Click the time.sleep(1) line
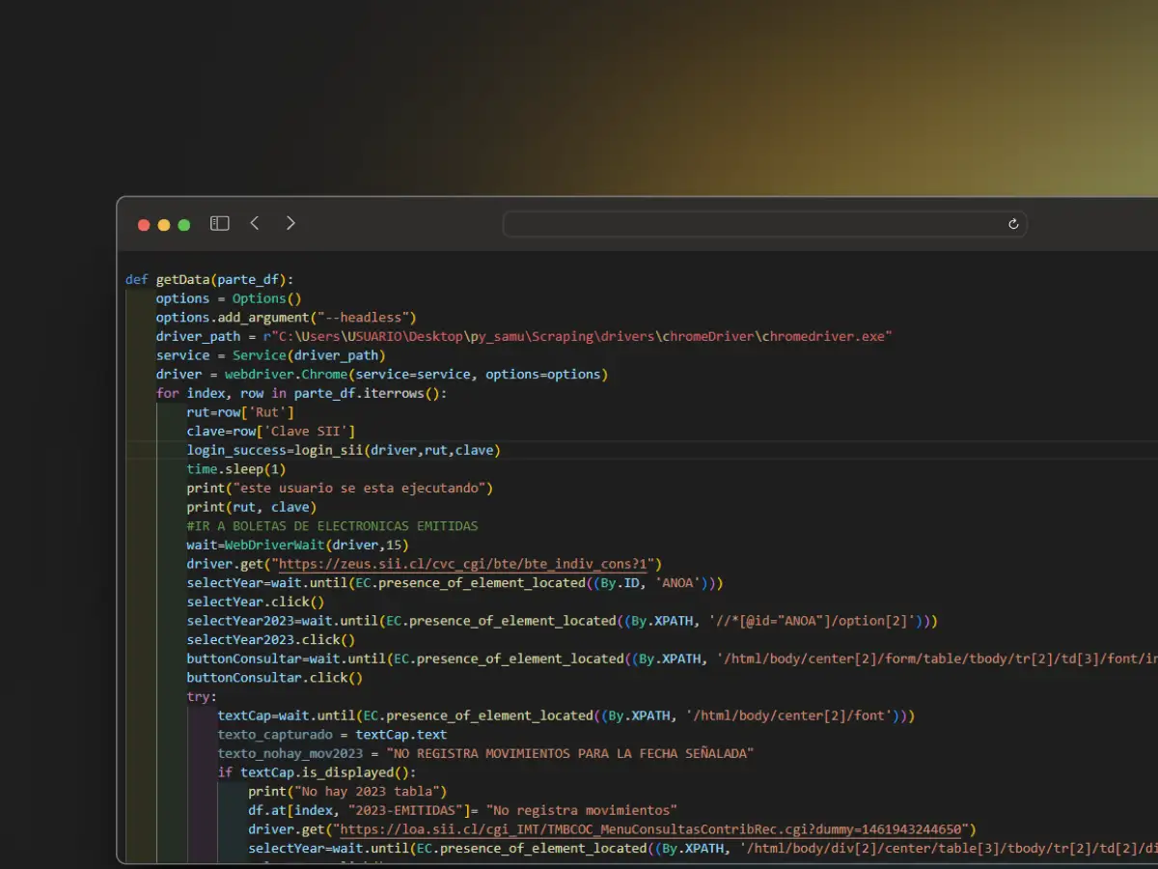The width and height of the screenshot is (1158, 869). [236, 469]
